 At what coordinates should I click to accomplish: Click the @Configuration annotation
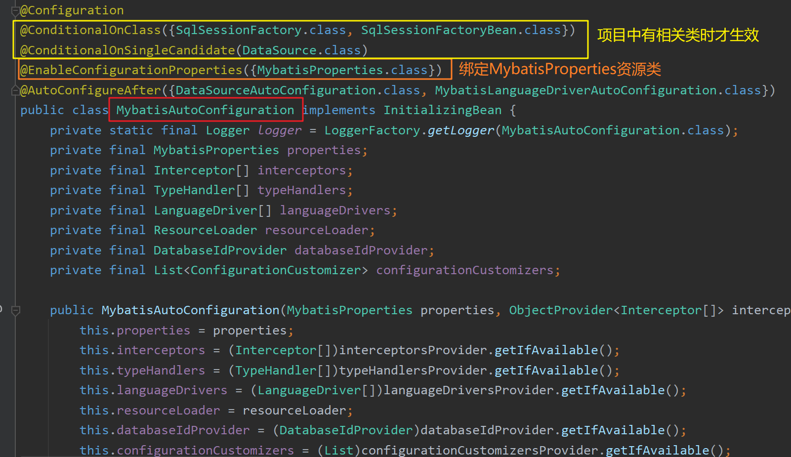coord(72,10)
